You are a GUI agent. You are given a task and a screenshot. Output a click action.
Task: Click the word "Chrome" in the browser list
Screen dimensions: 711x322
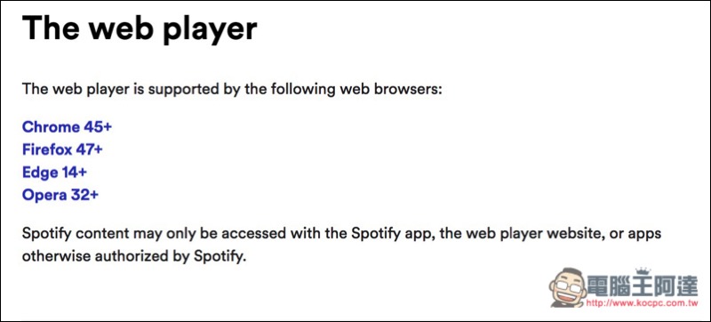(51, 127)
